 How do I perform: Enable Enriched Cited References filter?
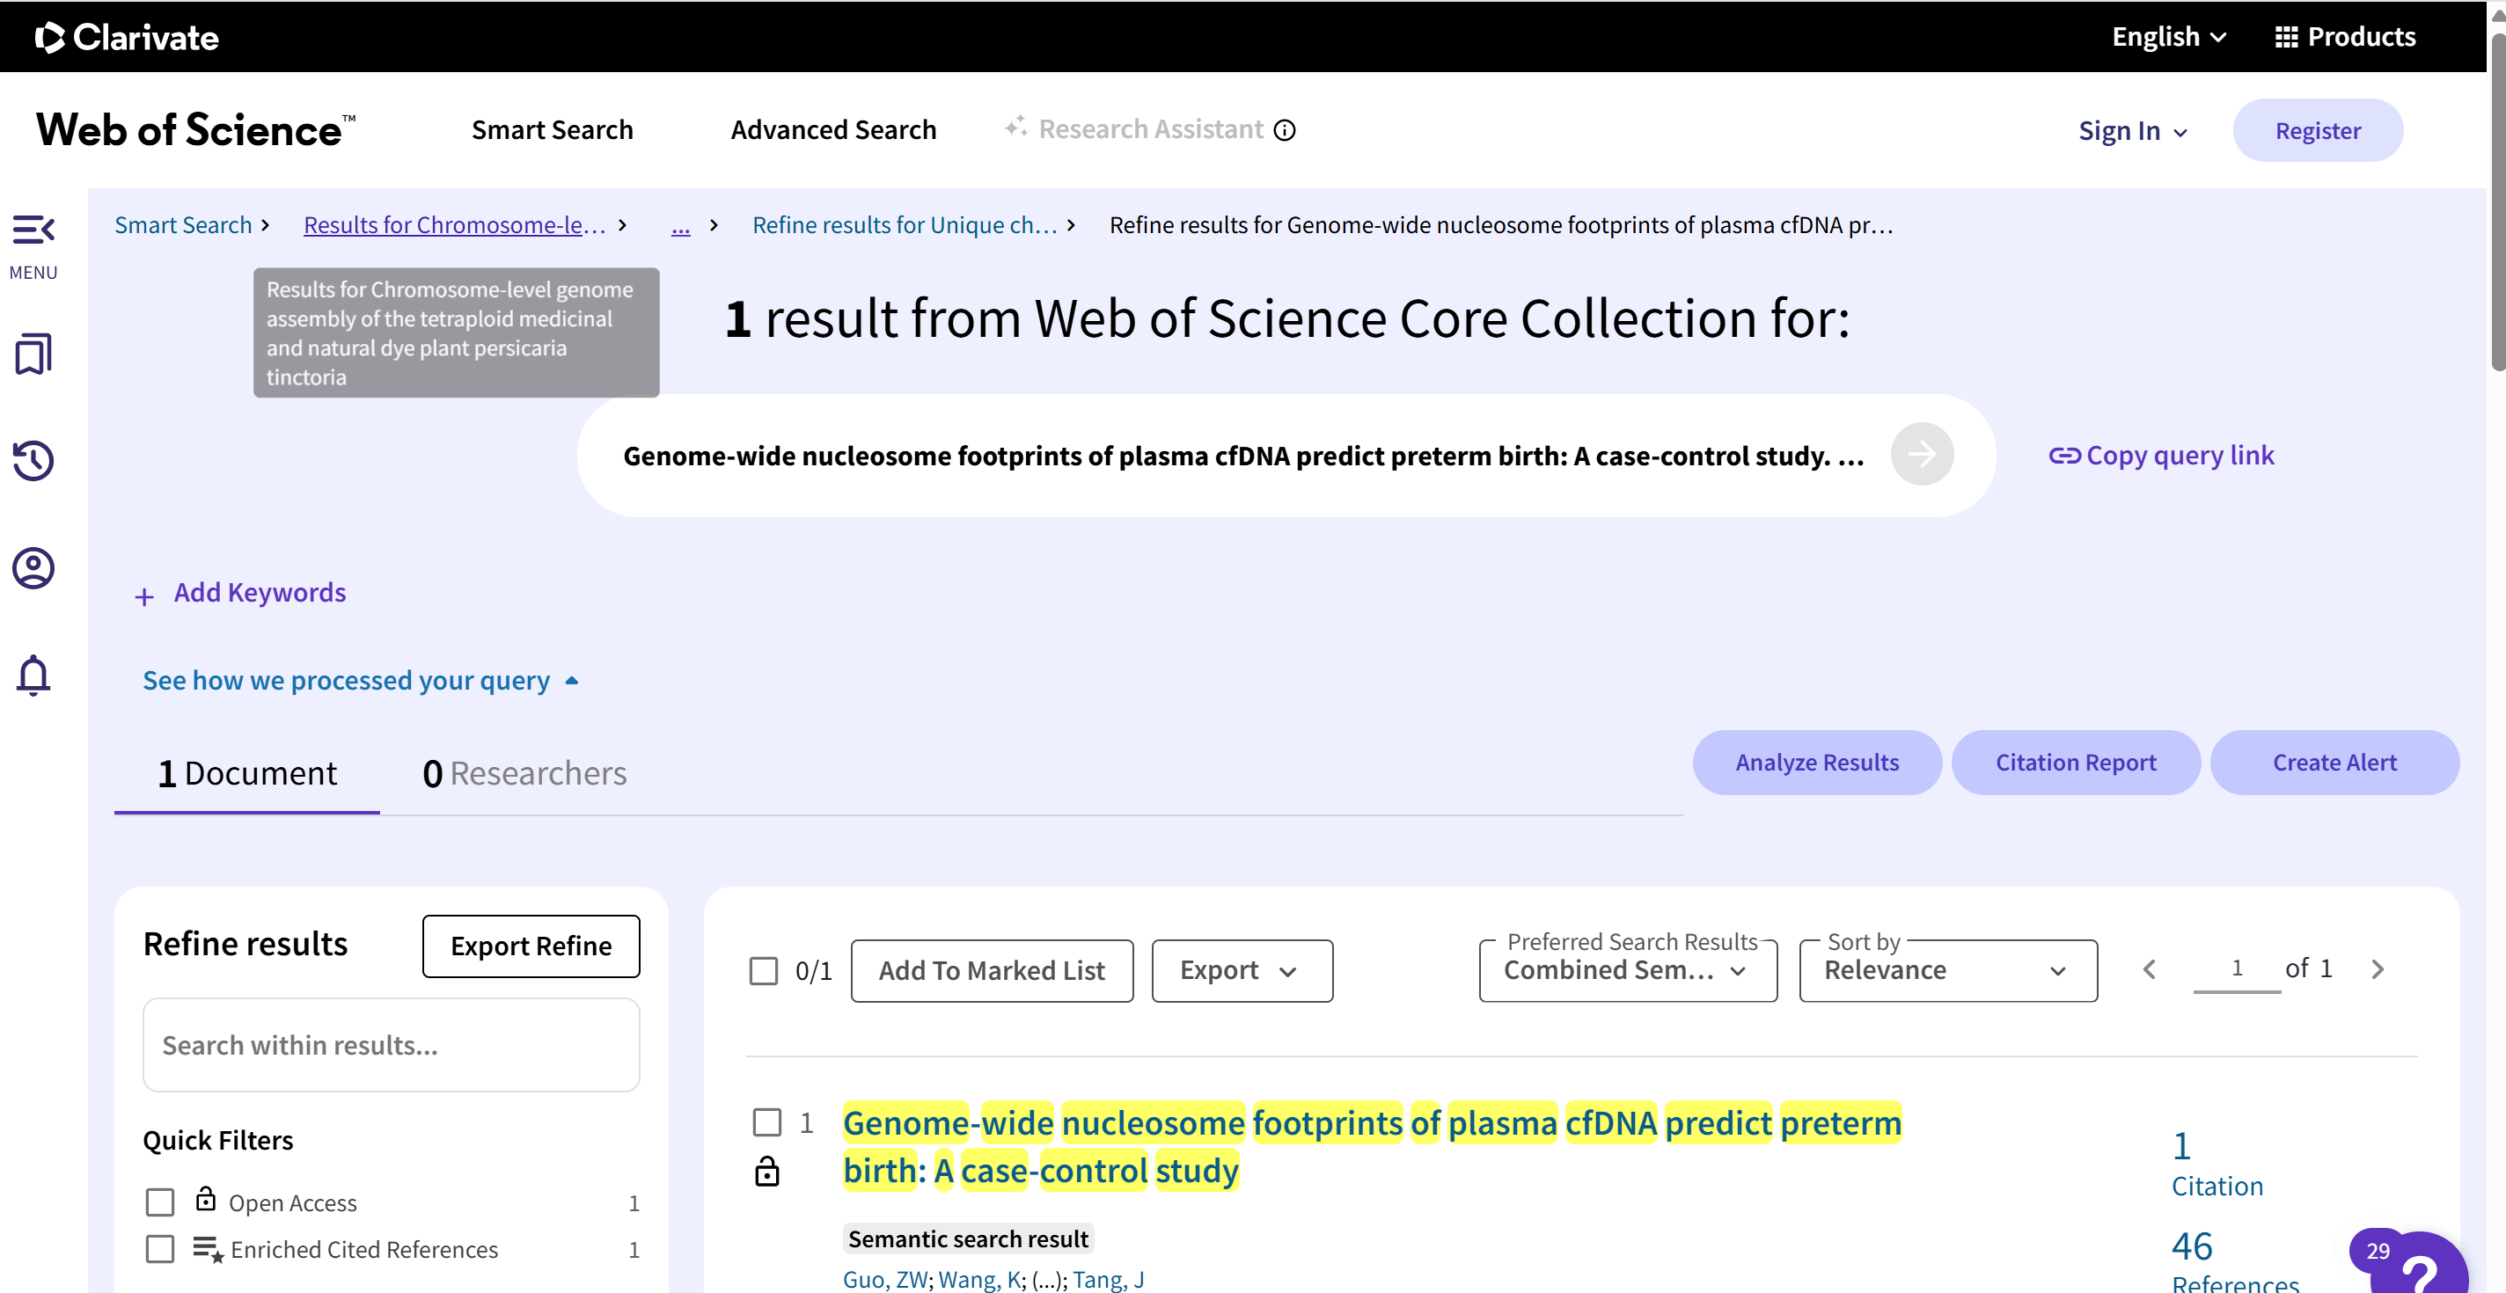159,1249
